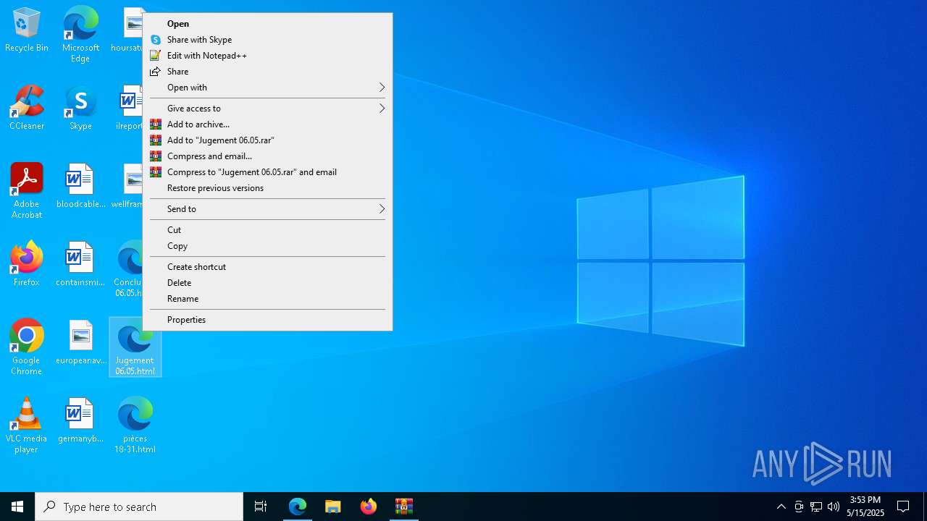Choose Restore previous versions
The height and width of the screenshot is (521, 927).
click(267, 188)
